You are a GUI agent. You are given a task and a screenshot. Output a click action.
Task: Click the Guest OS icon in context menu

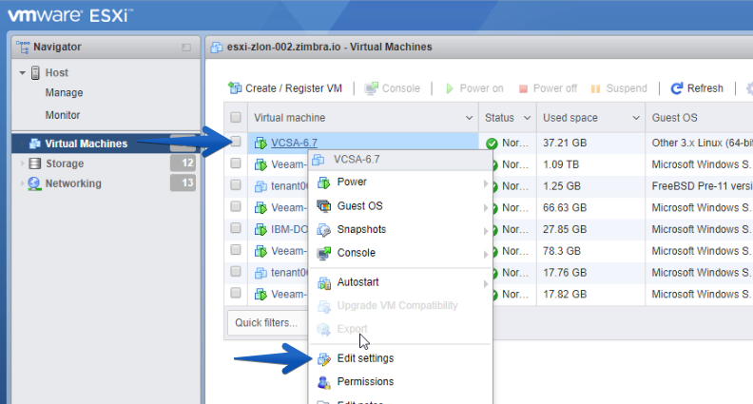click(324, 206)
